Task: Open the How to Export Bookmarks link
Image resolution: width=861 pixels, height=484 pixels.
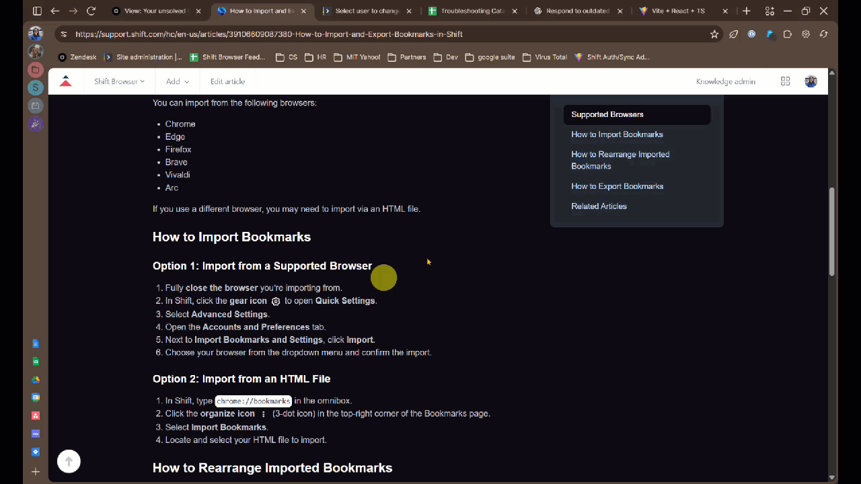Action: tap(617, 186)
